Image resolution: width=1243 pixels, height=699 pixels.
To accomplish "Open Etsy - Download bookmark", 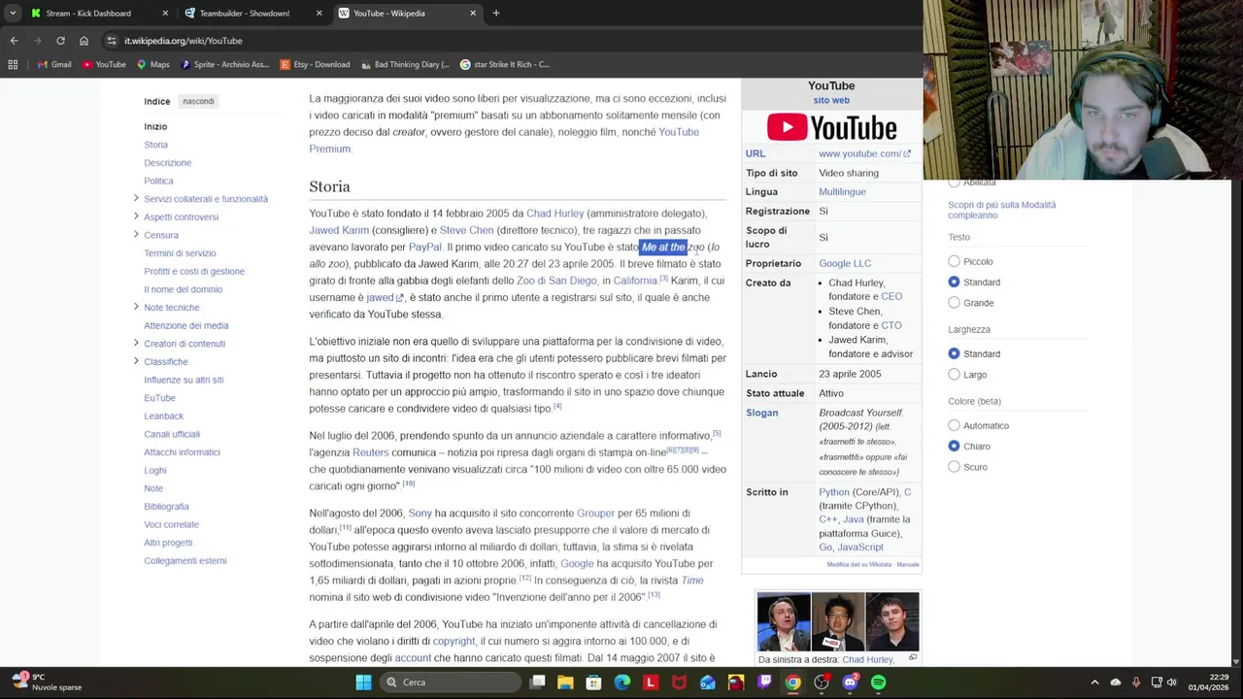I will 315,65.
